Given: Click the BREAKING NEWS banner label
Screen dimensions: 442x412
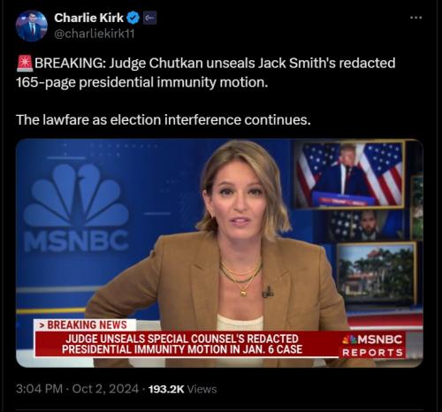Looking at the screenshot, I should click(x=85, y=325).
